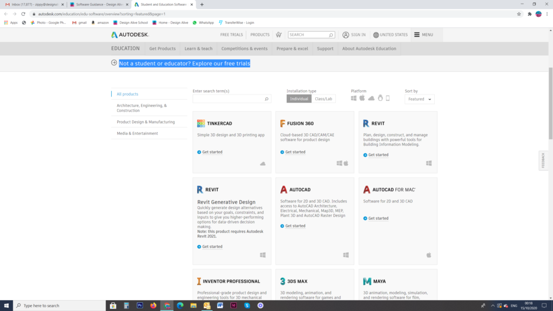
Task: Click Get started under Fusion 360
Action: click(x=295, y=152)
